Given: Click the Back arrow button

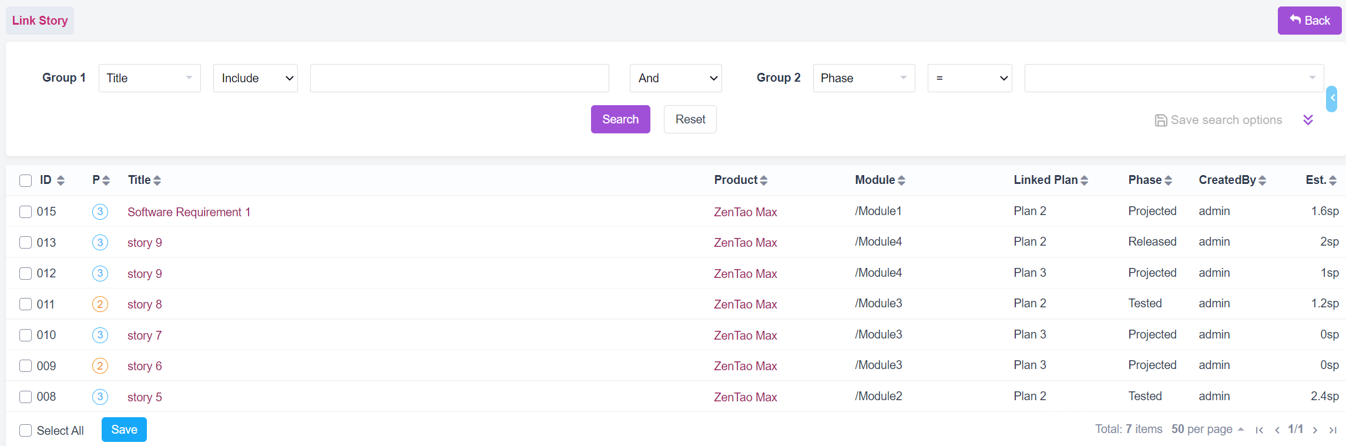Looking at the screenshot, I should click(1309, 21).
